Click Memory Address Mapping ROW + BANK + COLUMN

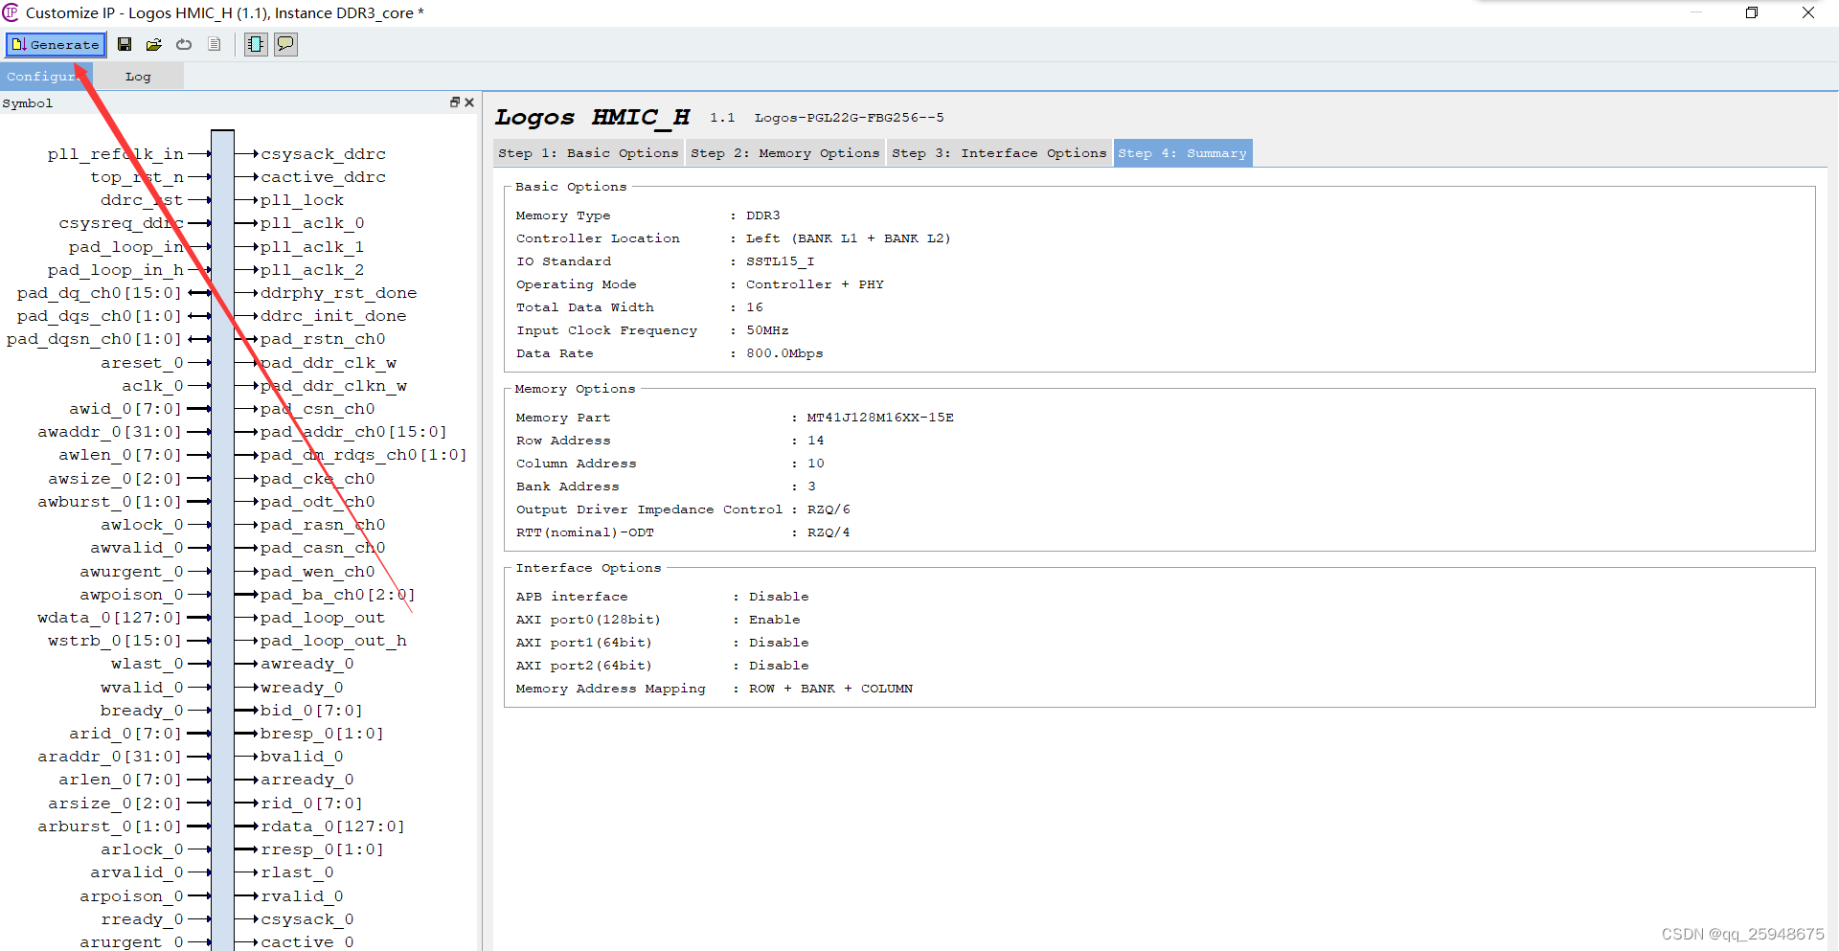(830, 689)
